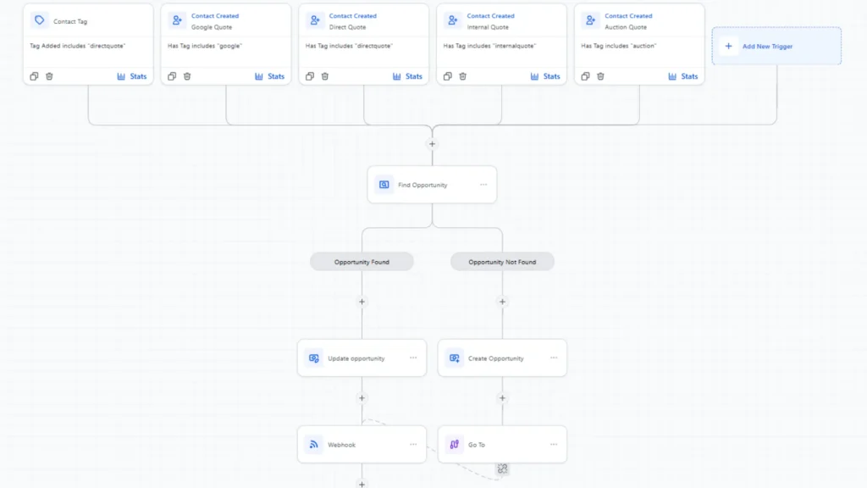
Task: Click the unlink icon under Go To
Action: click(x=502, y=469)
